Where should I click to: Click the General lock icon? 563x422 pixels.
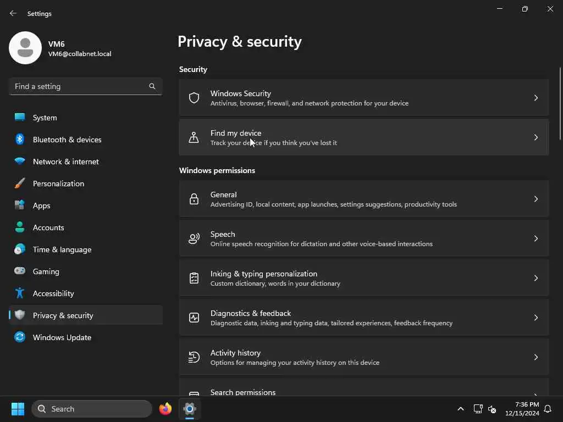194,199
